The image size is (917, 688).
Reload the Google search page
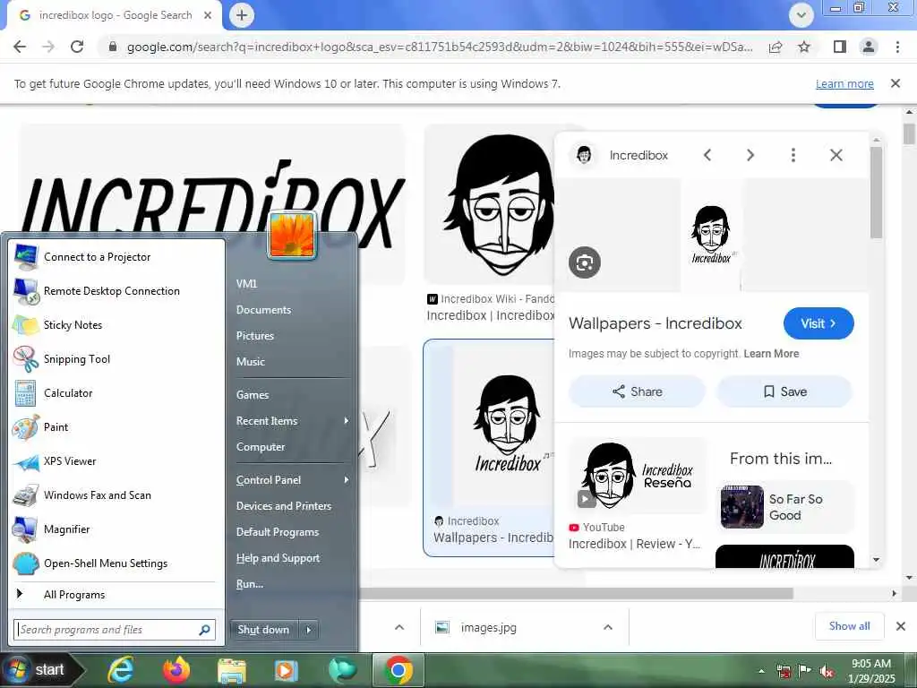pos(77,47)
